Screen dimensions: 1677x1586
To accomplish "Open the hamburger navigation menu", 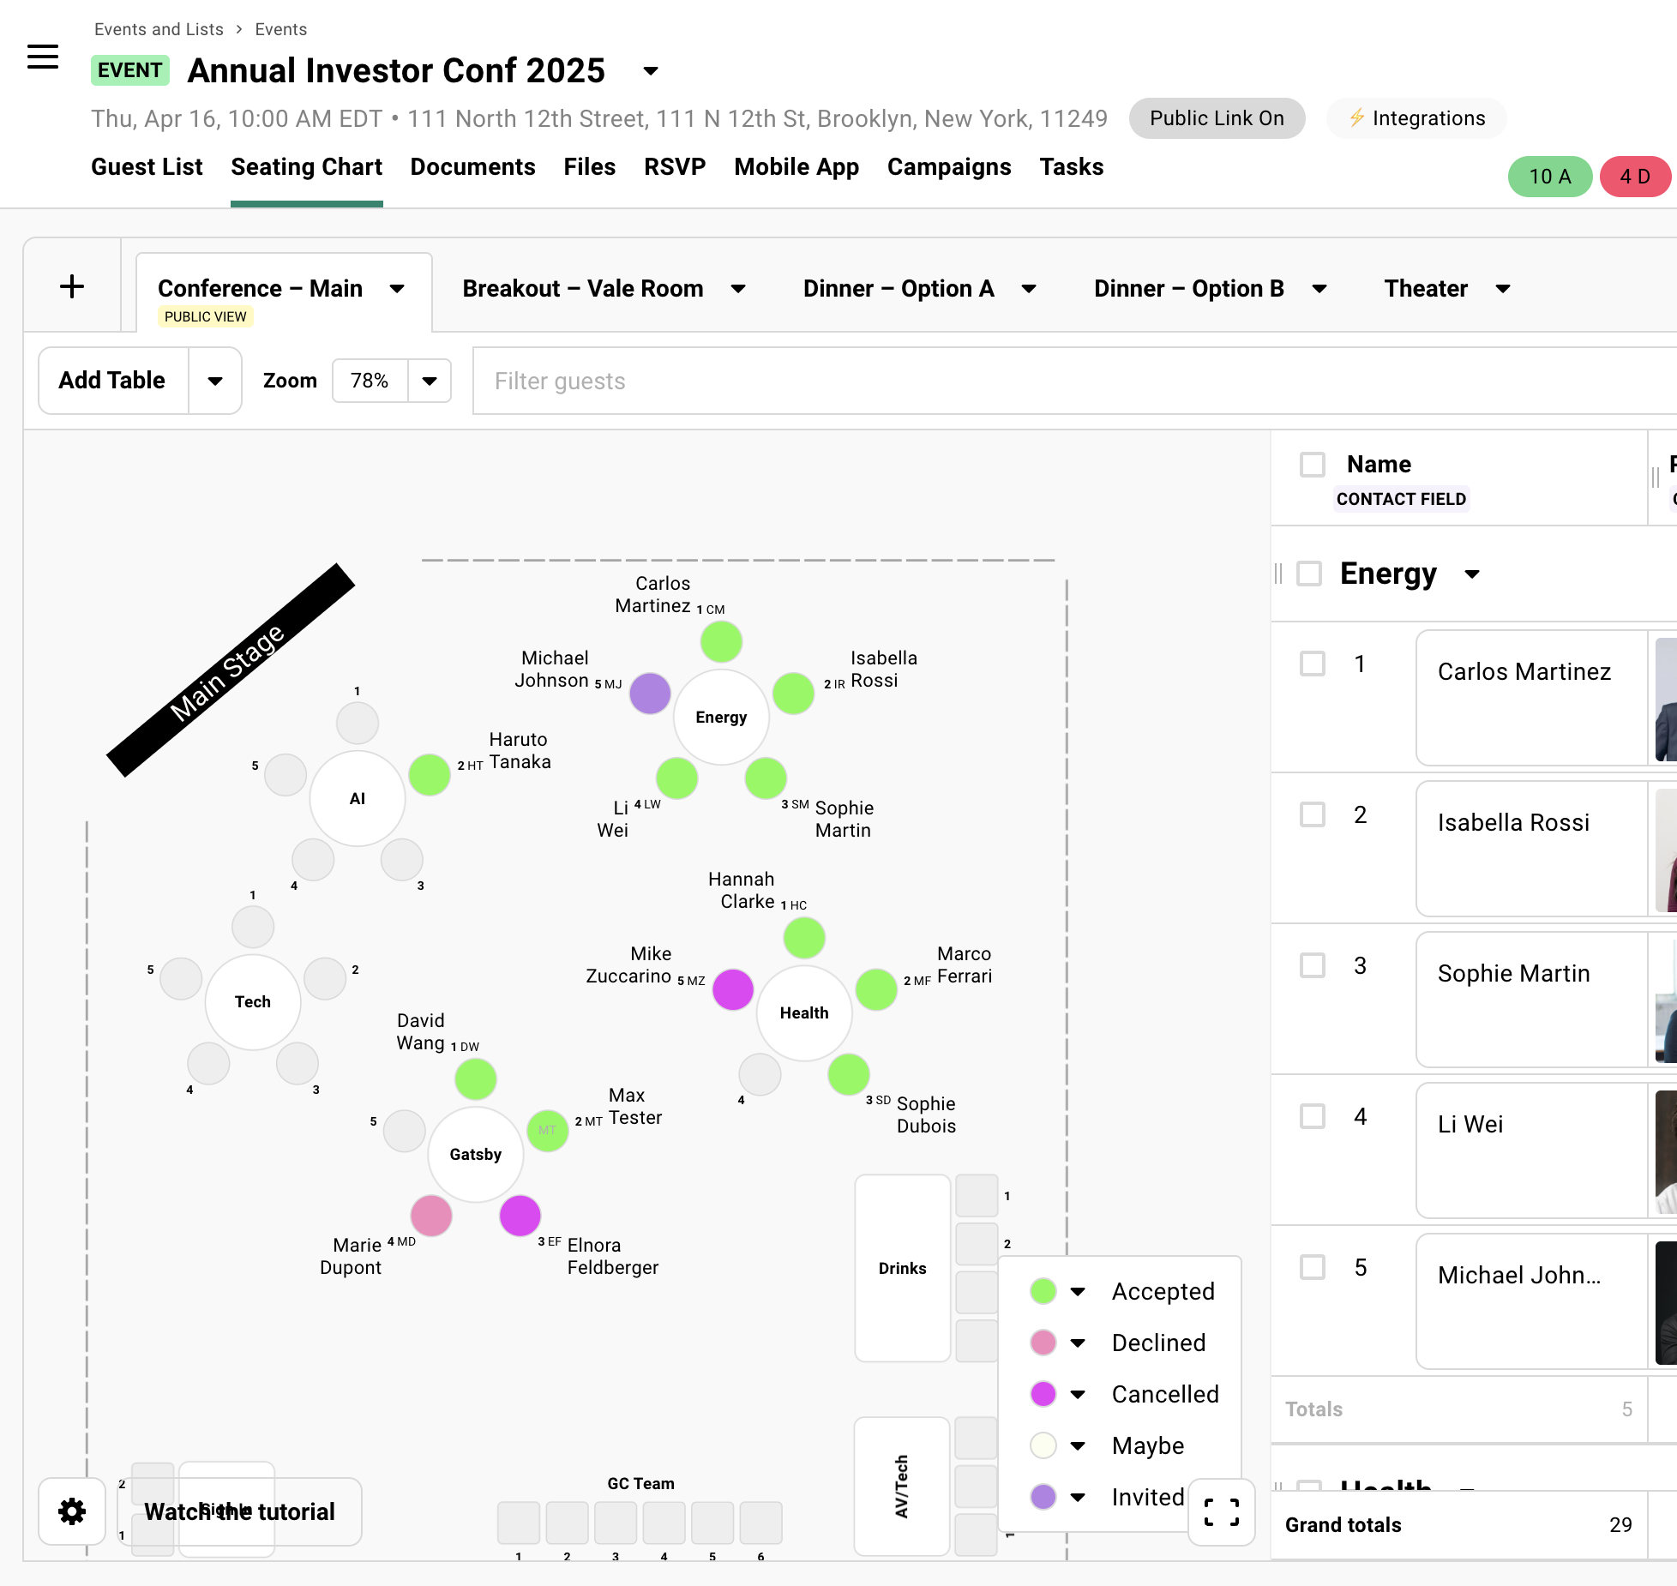I will 43,57.
